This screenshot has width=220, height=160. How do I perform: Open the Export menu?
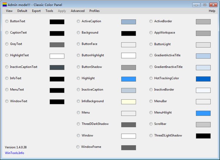[x=36, y=11]
